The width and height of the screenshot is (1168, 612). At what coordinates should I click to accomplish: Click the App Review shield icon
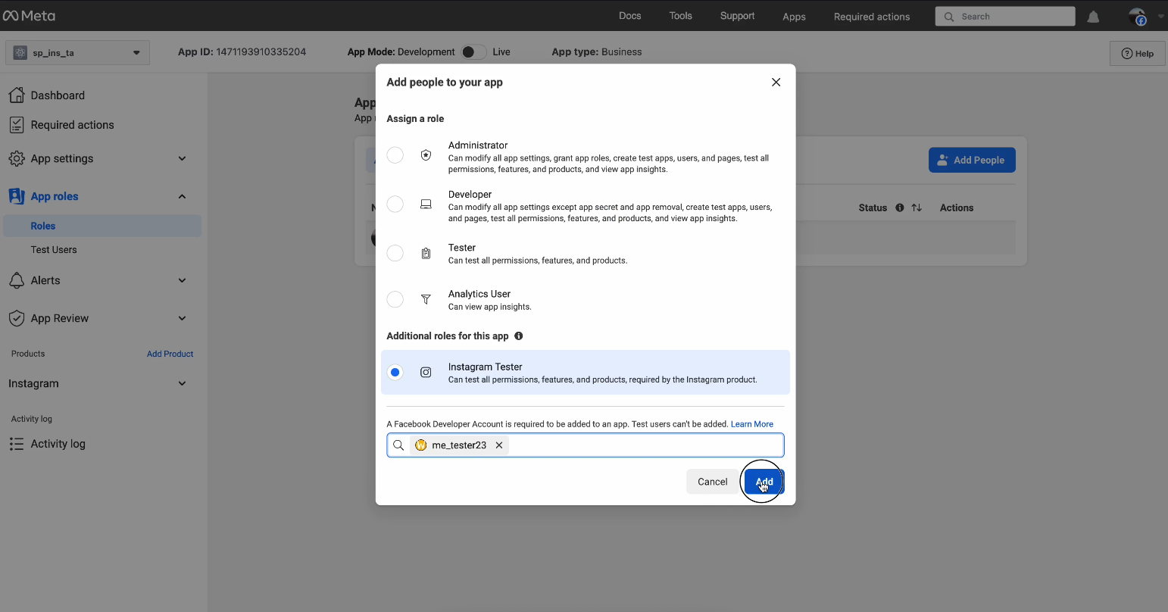tap(17, 318)
